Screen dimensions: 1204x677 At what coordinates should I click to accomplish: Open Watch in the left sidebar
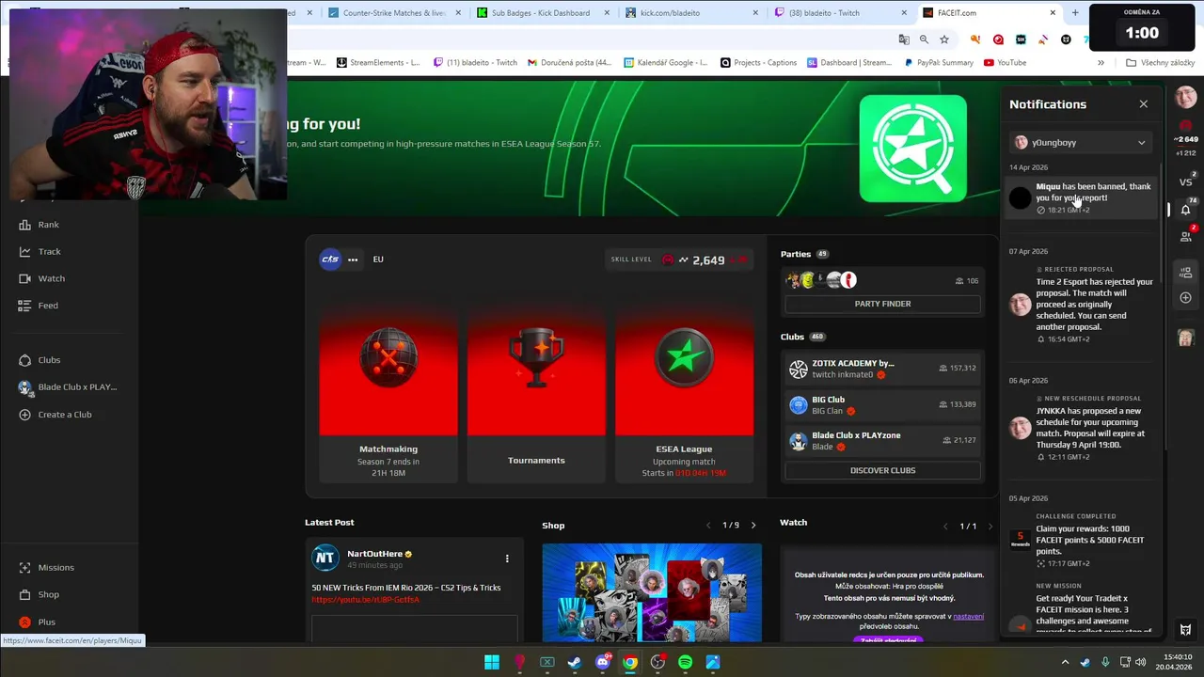pos(41,278)
